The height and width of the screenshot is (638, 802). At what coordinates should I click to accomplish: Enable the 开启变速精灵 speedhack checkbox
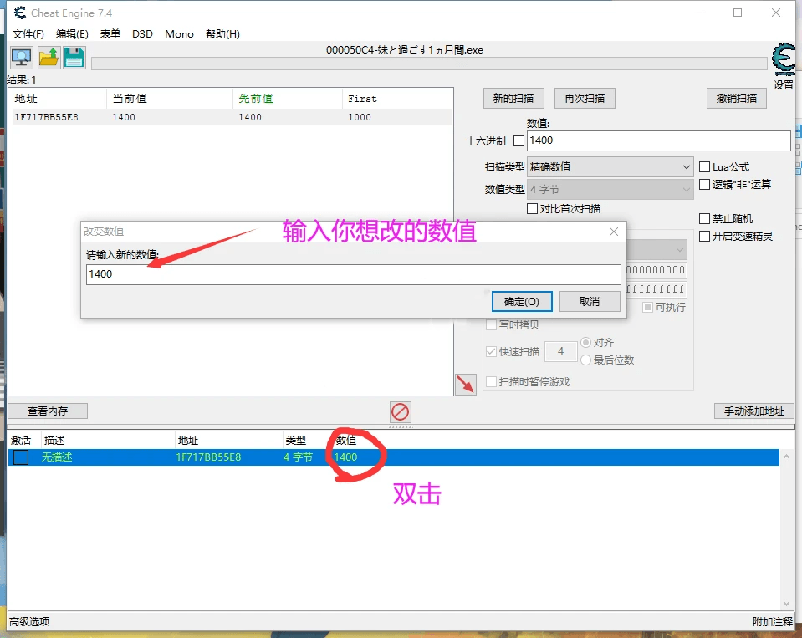(704, 237)
